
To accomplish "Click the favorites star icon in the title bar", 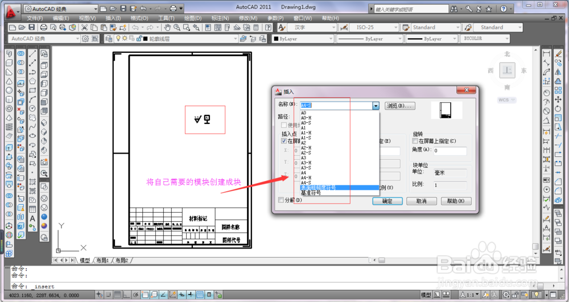I will pyautogui.click(x=489, y=9).
